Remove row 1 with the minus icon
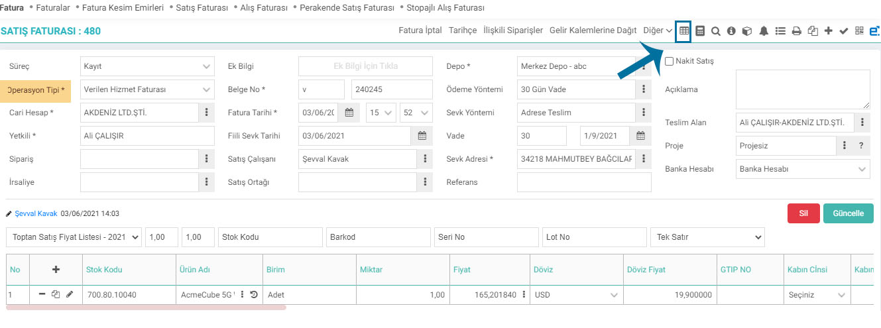 click(42, 294)
